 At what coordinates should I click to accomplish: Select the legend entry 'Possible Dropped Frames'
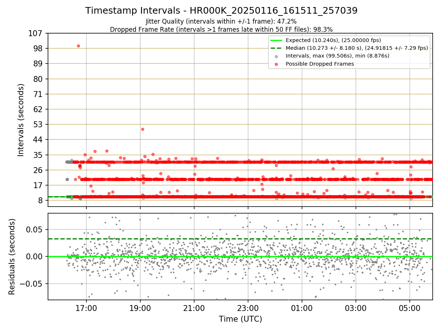click(320, 64)
